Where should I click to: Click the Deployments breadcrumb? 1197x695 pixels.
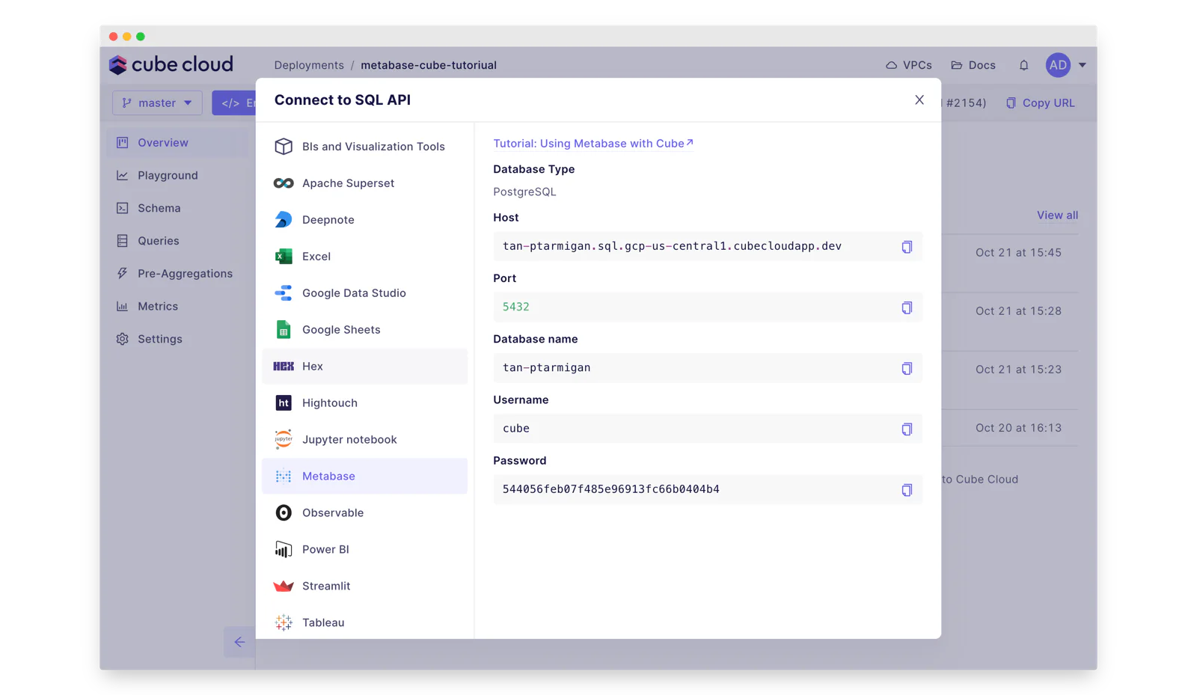(x=309, y=65)
